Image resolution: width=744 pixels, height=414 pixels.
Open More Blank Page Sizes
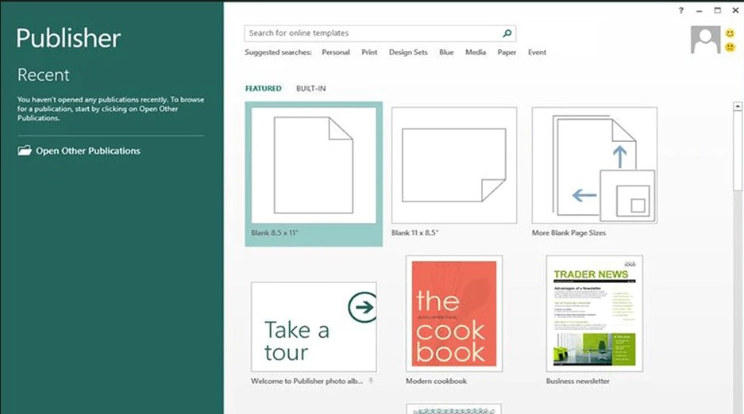coord(594,165)
